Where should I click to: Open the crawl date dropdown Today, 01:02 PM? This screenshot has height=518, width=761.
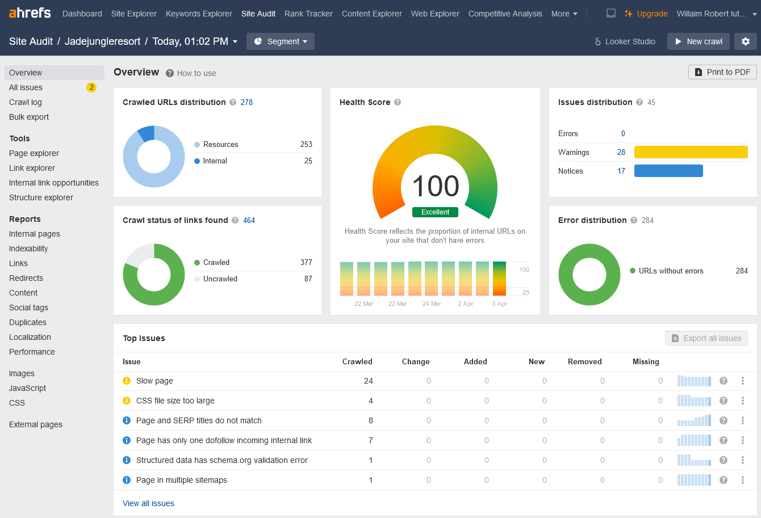click(195, 41)
